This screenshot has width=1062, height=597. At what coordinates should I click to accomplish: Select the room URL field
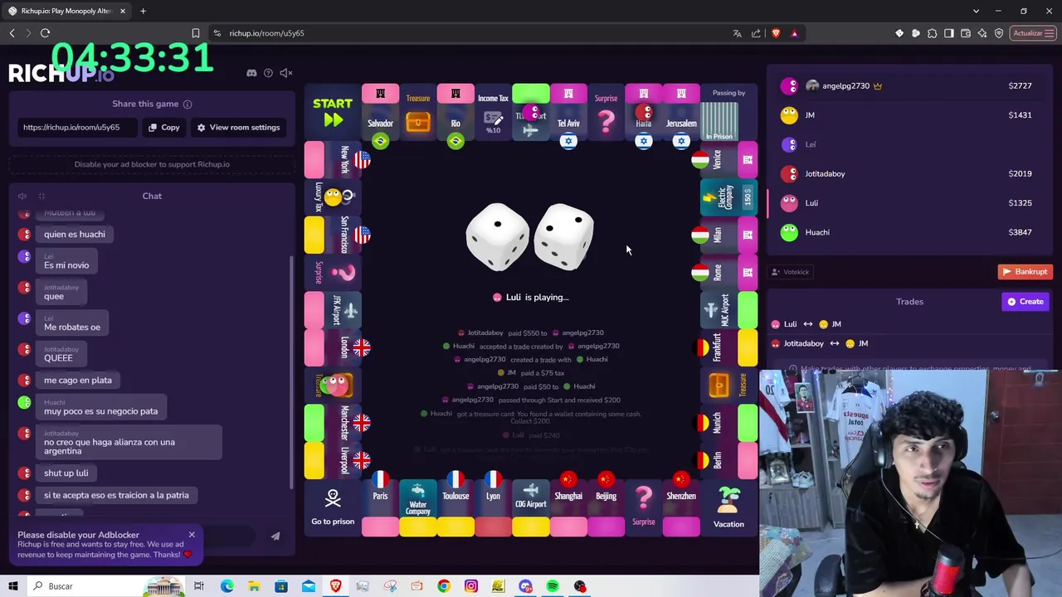pos(79,128)
